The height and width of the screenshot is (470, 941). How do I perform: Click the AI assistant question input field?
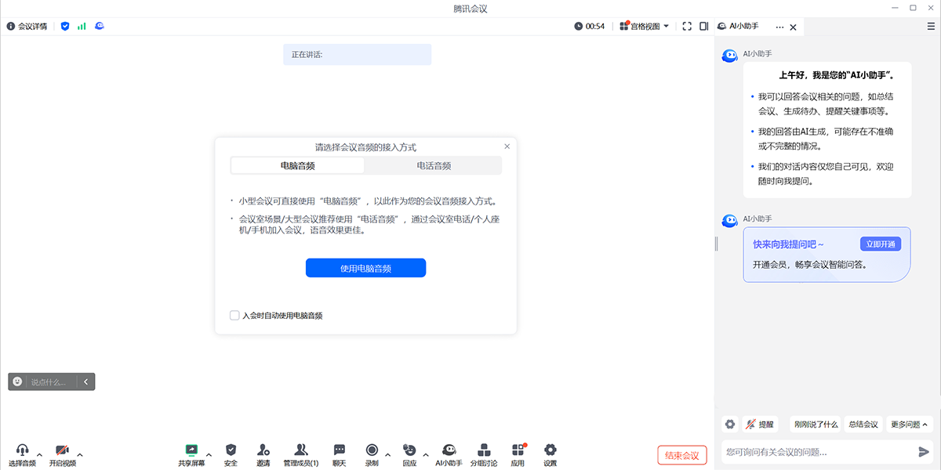click(816, 452)
